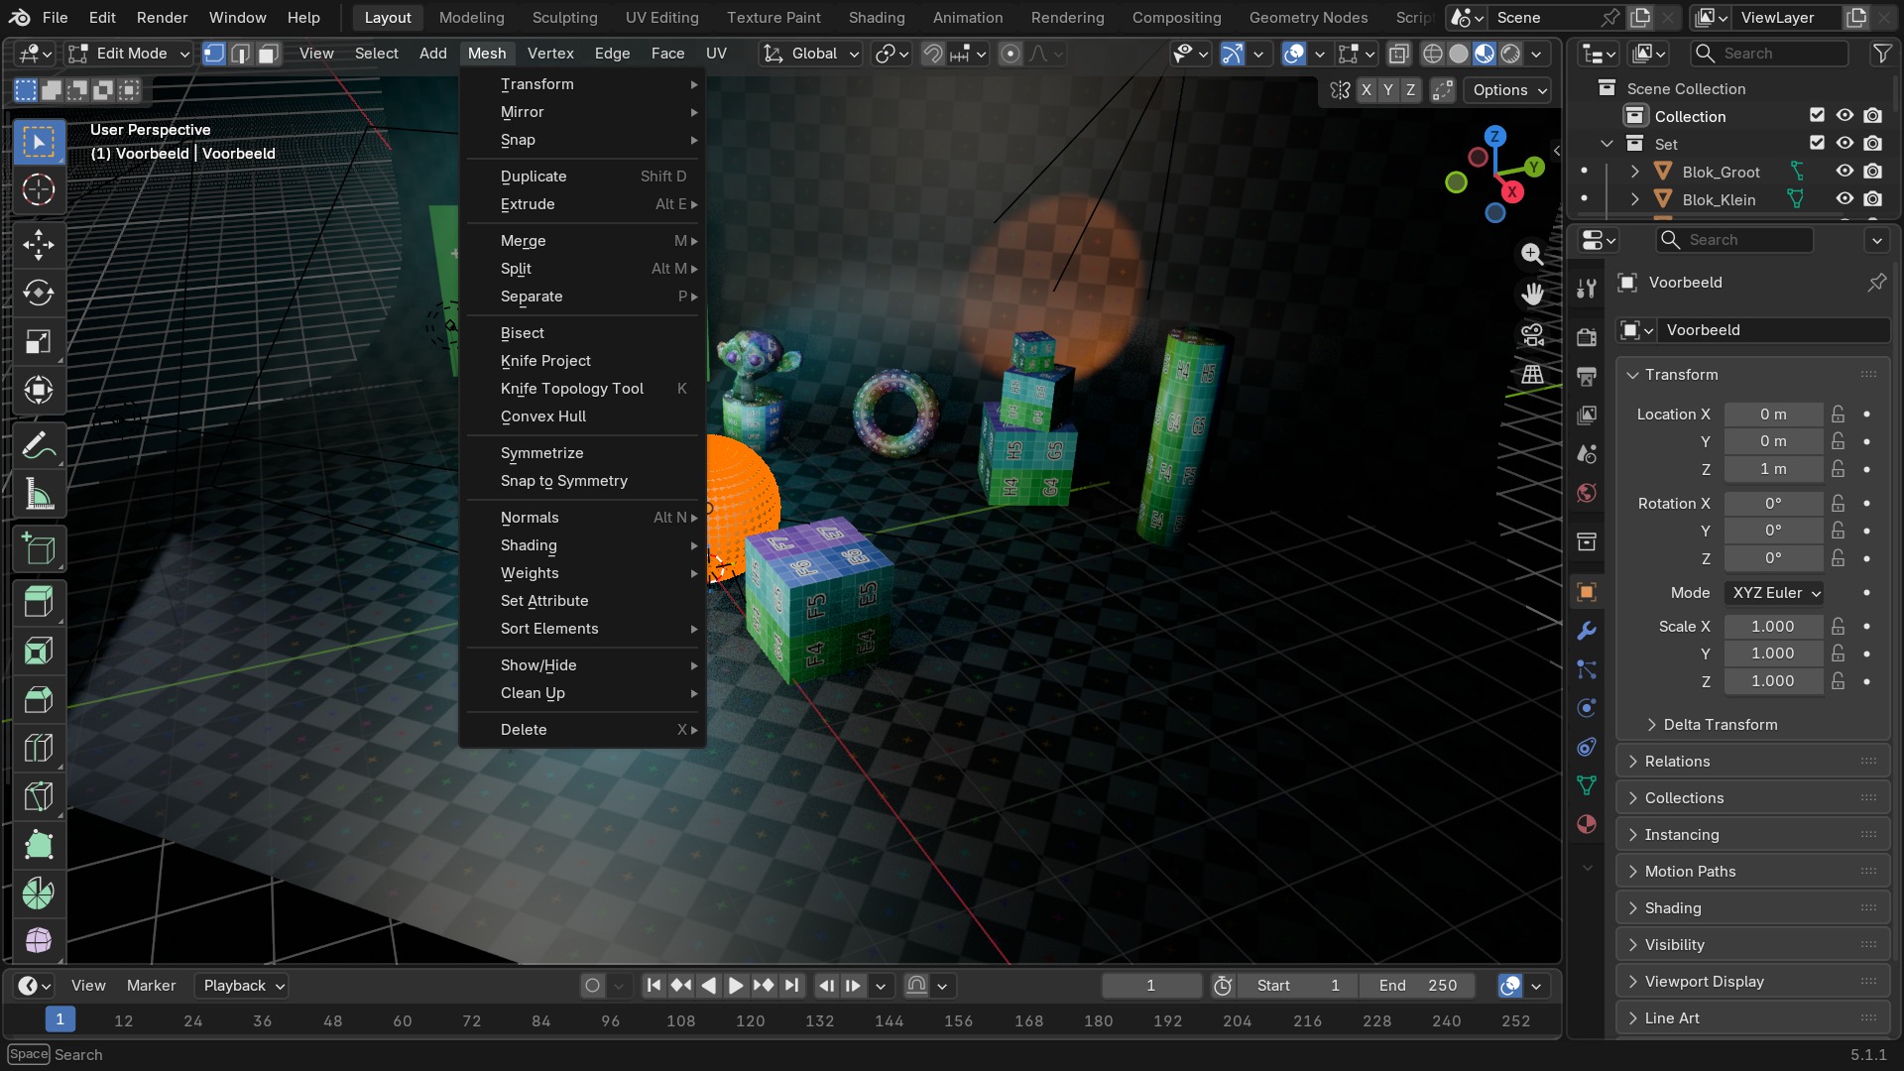Click the Marker menu in timeline
The height and width of the screenshot is (1071, 1904).
[151, 986]
